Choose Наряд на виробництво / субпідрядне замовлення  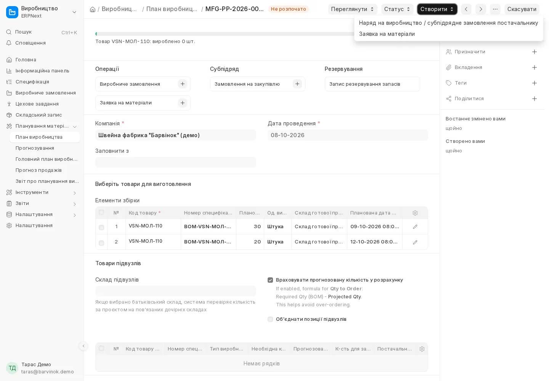448,23
